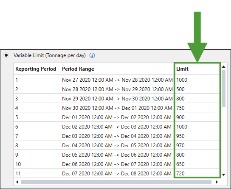Click the horizontal scrollbar thumb
The height and width of the screenshot is (189, 231).
point(116,182)
